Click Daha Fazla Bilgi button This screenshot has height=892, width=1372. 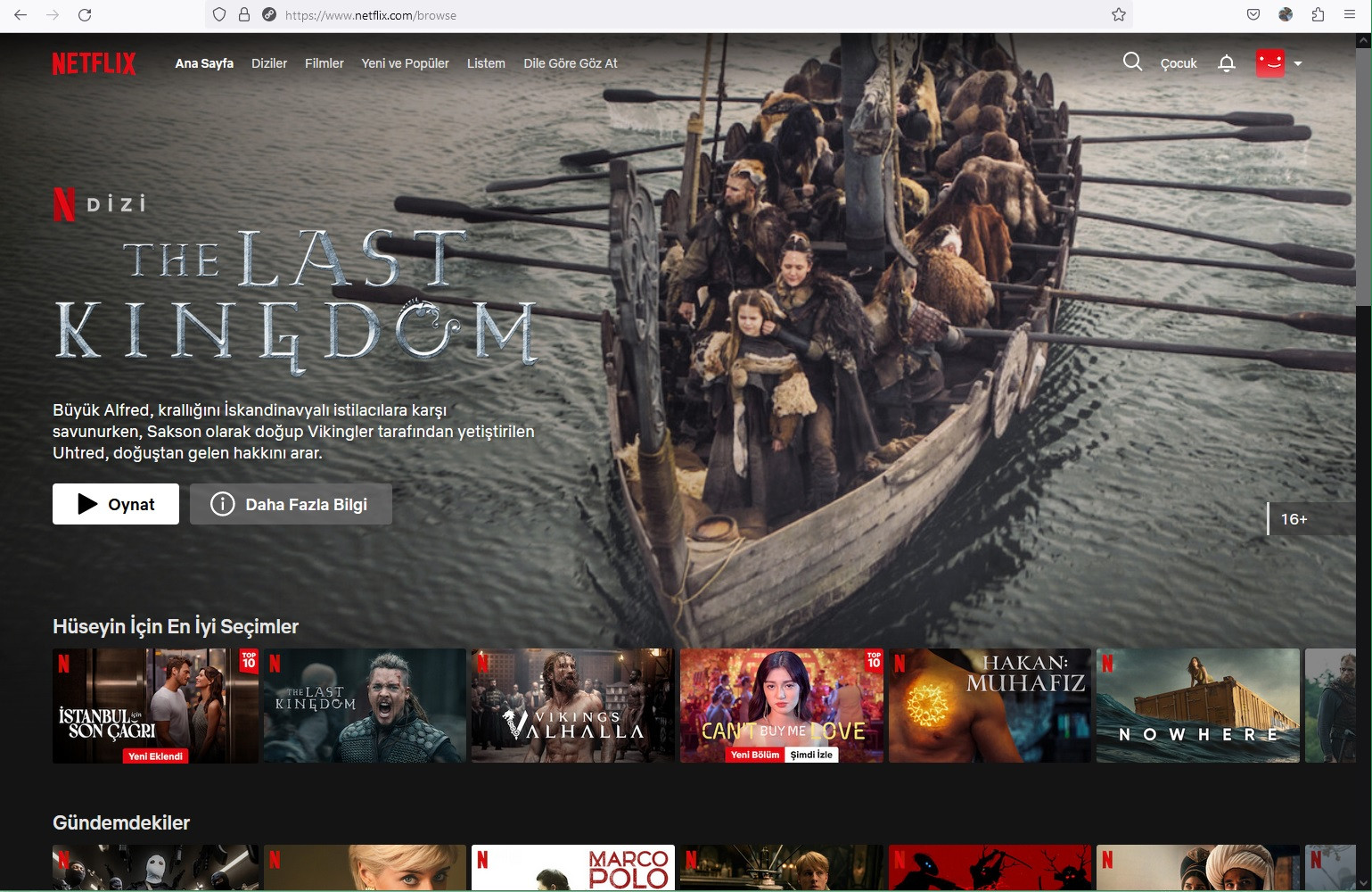click(x=291, y=504)
